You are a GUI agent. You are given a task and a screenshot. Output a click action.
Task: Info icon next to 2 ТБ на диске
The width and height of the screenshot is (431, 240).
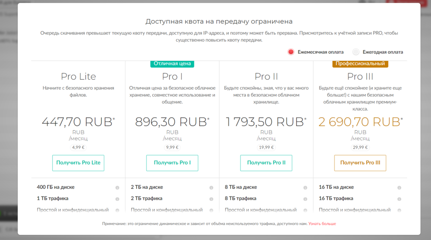pos(211,188)
